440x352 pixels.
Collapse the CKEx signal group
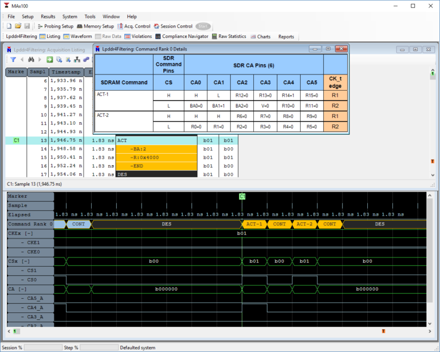[x=29, y=233]
